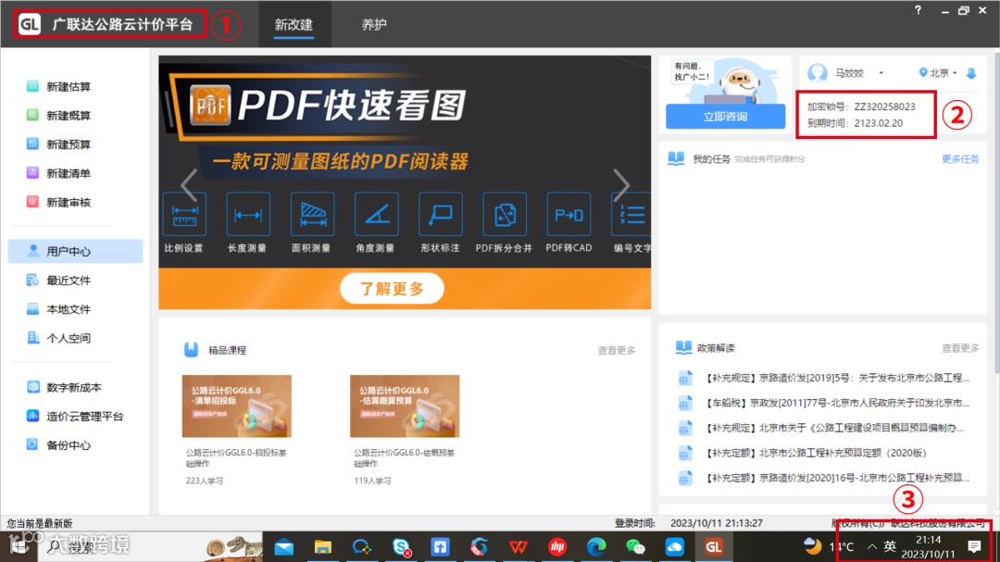1000x562 pixels.
Task: Click the 加密锁号 ZZ320258023 text
Action: pyautogui.click(x=861, y=106)
